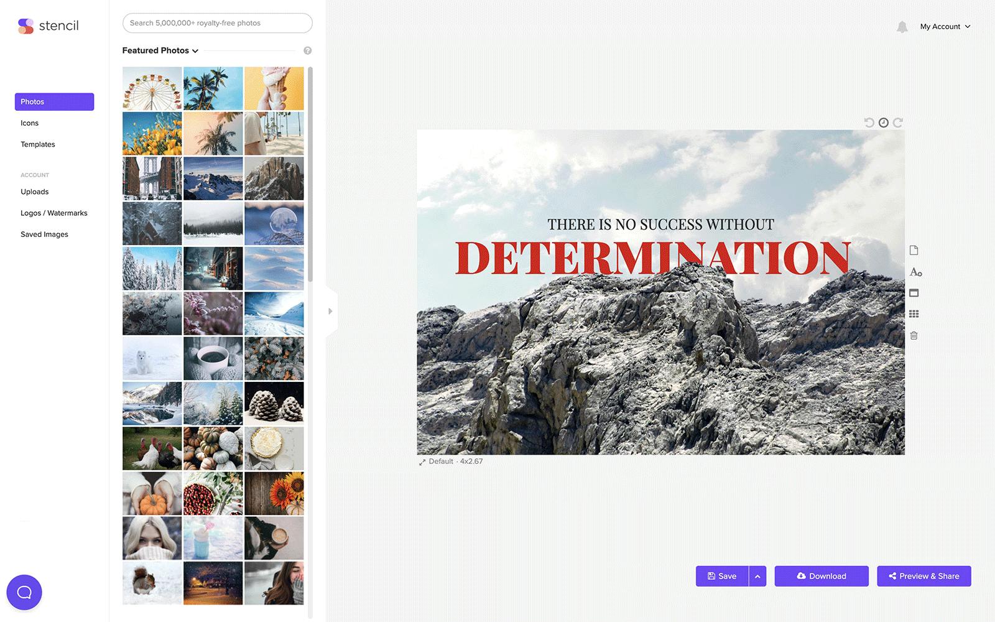Click the canvas resize arrows icon
Screen dimensions: 995x622
[422, 462]
